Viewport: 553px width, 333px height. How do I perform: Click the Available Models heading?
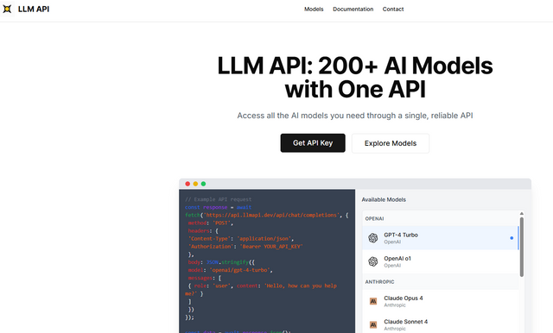[384, 199]
